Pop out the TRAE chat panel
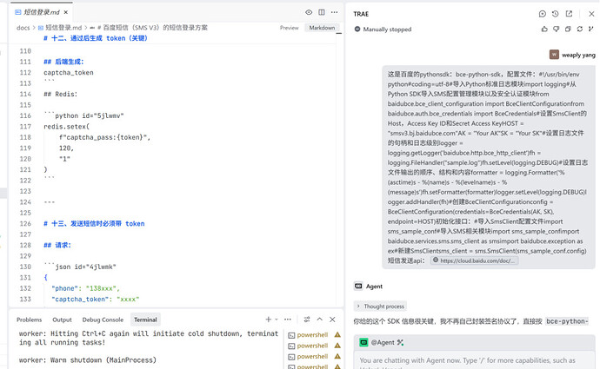Image resolution: width=600 pixels, height=369 pixels. pyautogui.click(x=569, y=14)
